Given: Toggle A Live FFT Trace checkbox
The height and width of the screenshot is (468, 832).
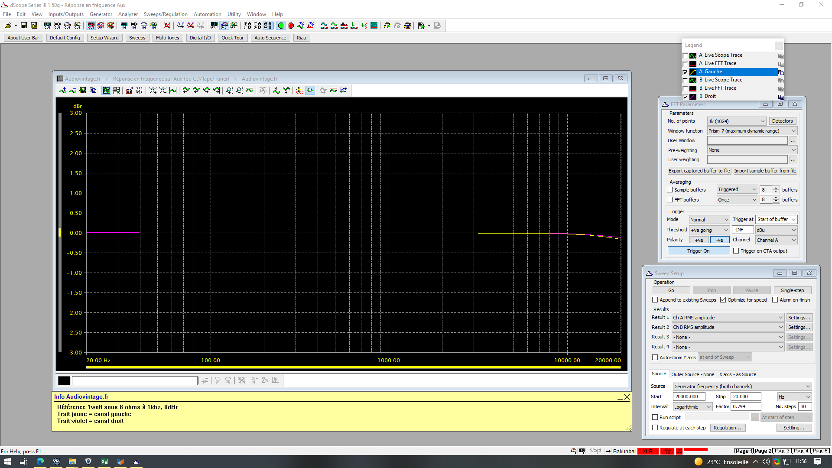Looking at the screenshot, I should coord(685,64).
